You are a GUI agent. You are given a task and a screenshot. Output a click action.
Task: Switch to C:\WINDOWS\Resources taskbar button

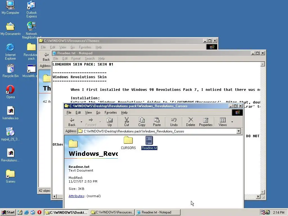(112, 212)
